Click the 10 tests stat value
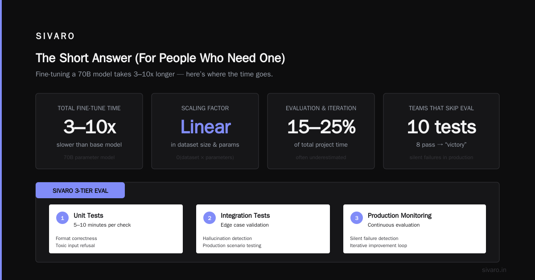The height and width of the screenshot is (280, 535). point(441,127)
